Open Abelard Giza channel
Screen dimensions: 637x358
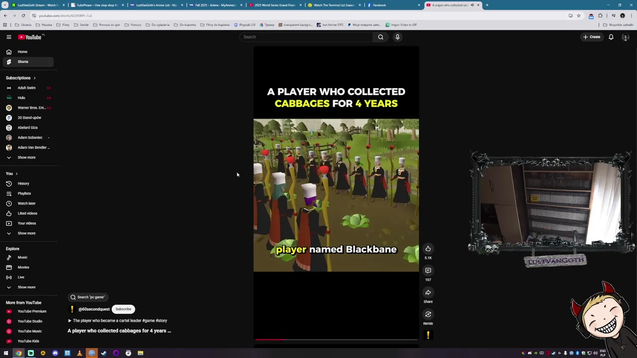click(x=28, y=128)
